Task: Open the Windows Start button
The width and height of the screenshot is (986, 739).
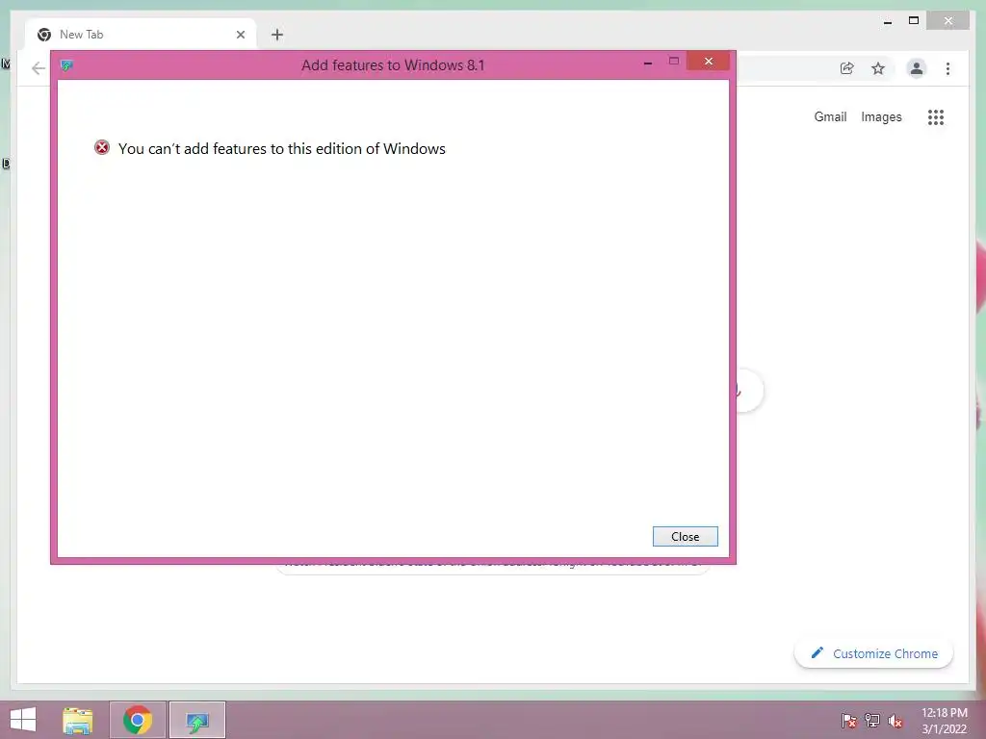Action: (x=23, y=720)
